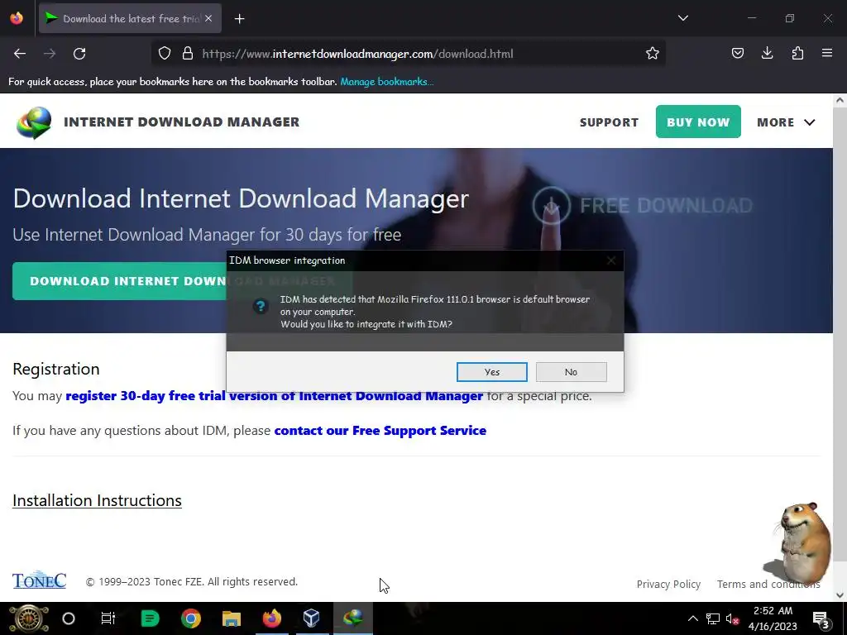Open the Privacy Policy link
The width and height of the screenshot is (847, 635).
pos(668,585)
